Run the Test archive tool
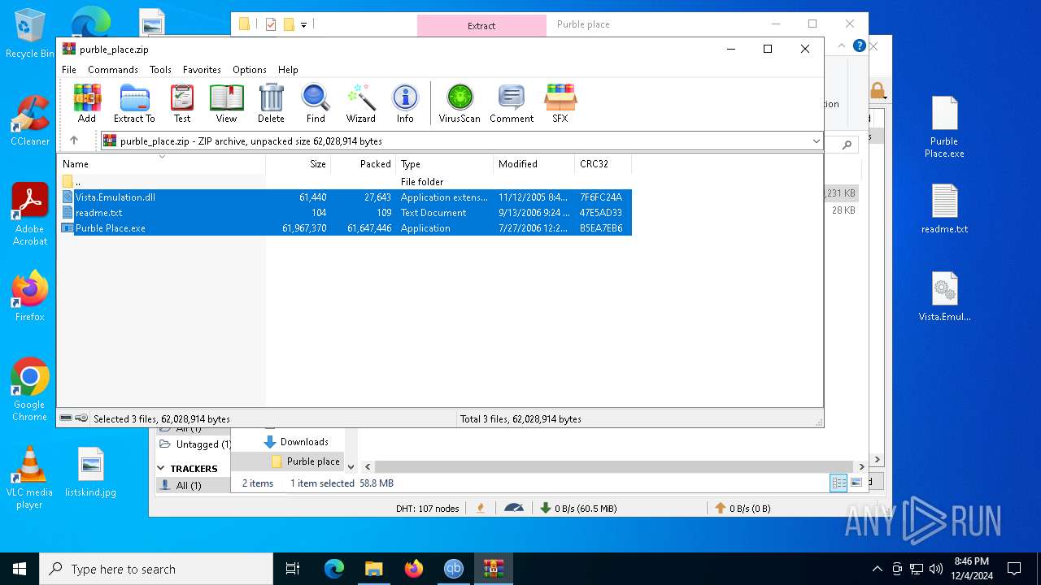 tap(182, 103)
